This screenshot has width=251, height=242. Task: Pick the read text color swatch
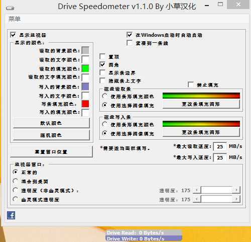[x=85, y=59]
